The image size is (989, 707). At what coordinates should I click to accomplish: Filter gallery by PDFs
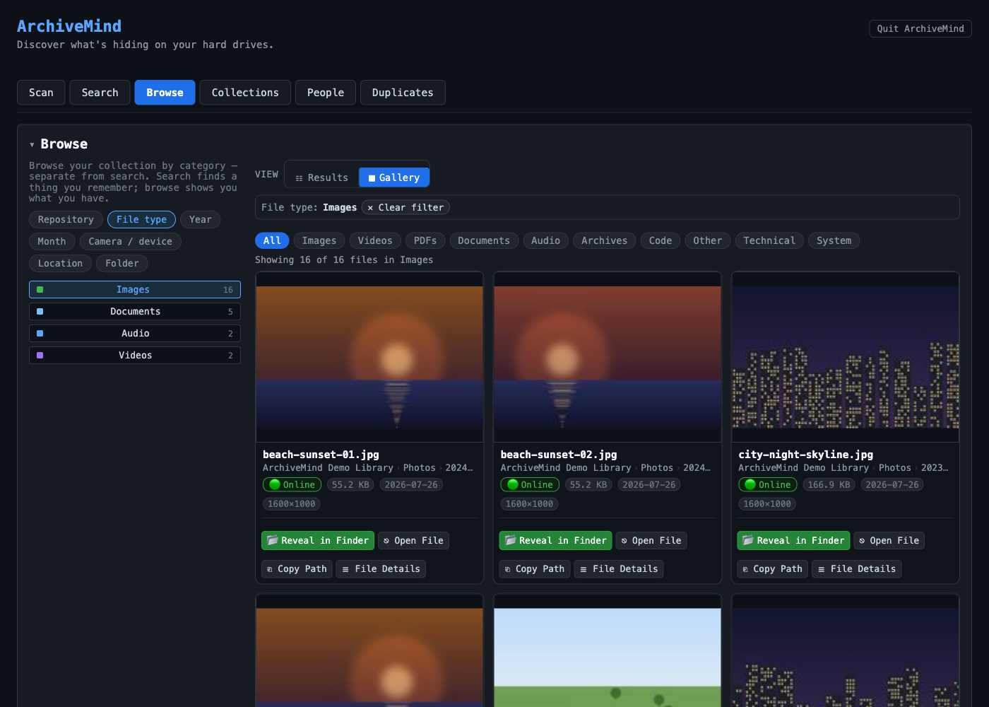(x=425, y=241)
